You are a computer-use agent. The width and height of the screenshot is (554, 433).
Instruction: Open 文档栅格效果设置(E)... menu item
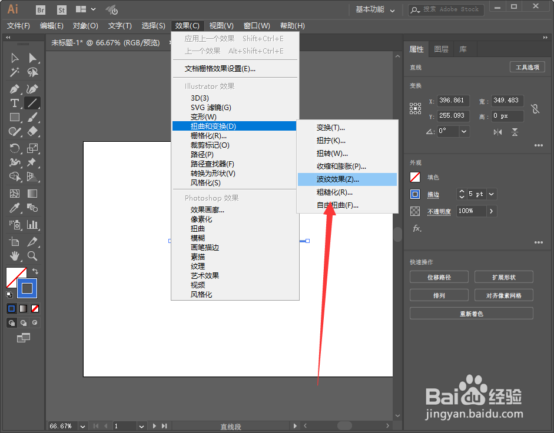point(235,69)
